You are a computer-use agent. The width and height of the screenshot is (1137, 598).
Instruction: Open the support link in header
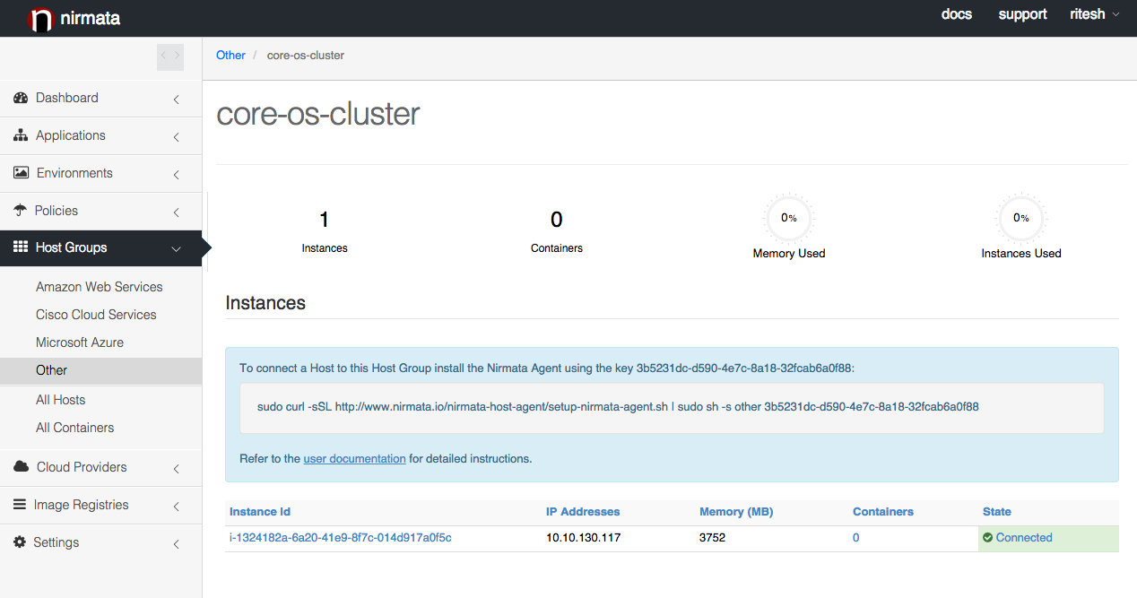pos(1023,14)
